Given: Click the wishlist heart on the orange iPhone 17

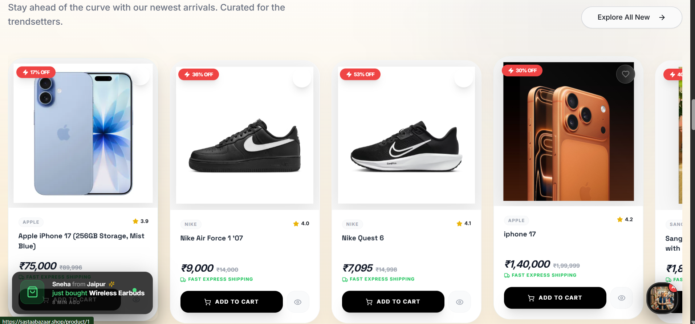Looking at the screenshot, I should tap(625, 74).
